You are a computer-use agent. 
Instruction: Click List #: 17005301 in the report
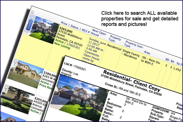pos(75,66)
